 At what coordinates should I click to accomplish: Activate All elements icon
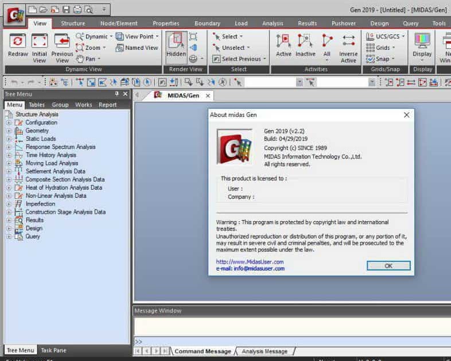[x=326, y=41]
